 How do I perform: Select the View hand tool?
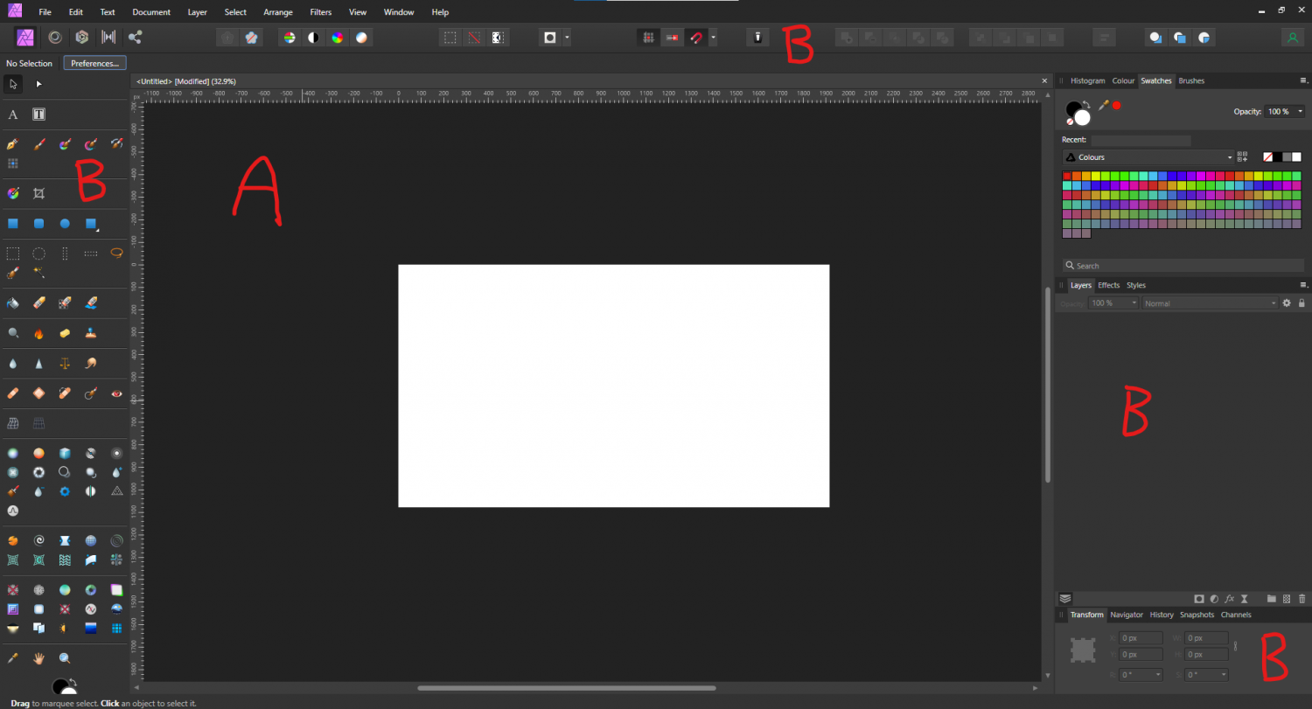pos(38,657)
